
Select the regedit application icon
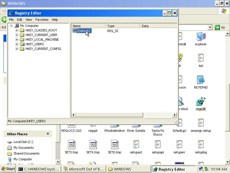click(x=201, y=101)
